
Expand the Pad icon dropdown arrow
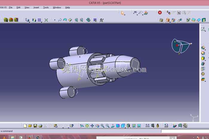click(205, 50)
